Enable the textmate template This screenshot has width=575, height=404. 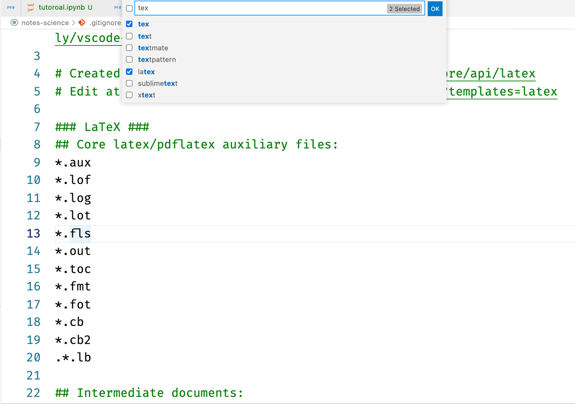point(129,47)
